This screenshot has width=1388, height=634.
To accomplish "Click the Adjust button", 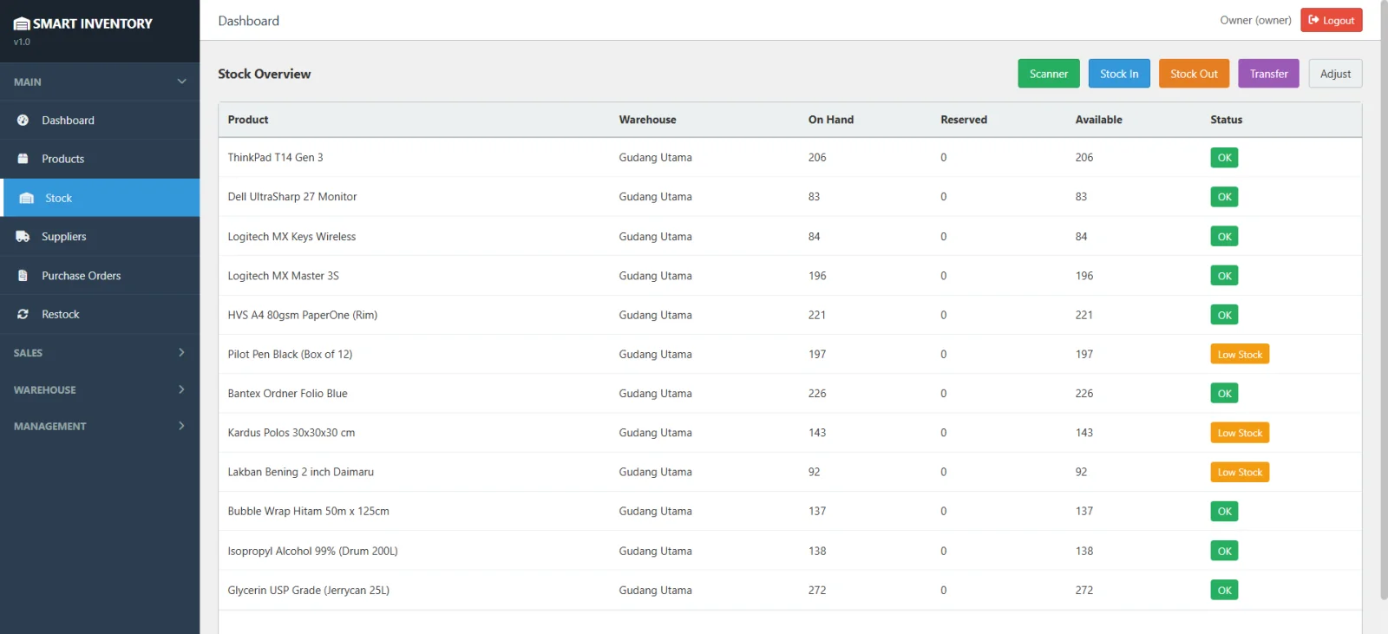I will tap(1335, 74).
